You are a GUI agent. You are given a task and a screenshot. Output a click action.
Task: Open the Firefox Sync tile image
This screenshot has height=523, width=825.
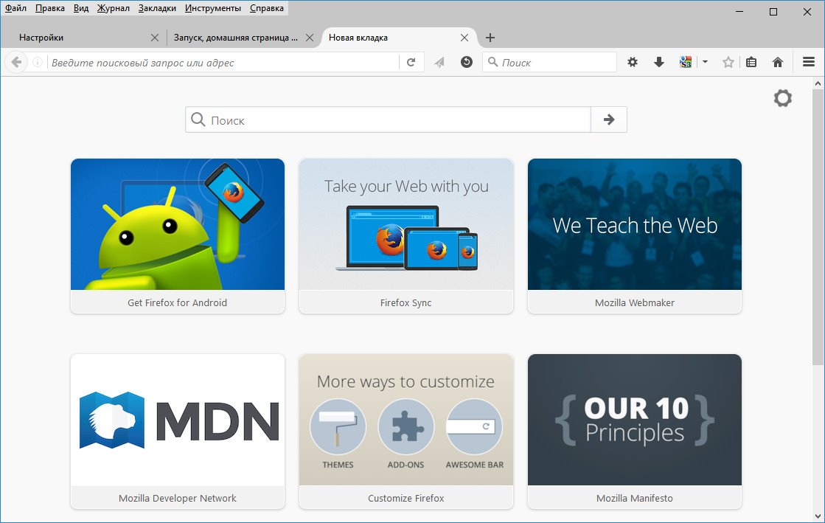point(406,224)
